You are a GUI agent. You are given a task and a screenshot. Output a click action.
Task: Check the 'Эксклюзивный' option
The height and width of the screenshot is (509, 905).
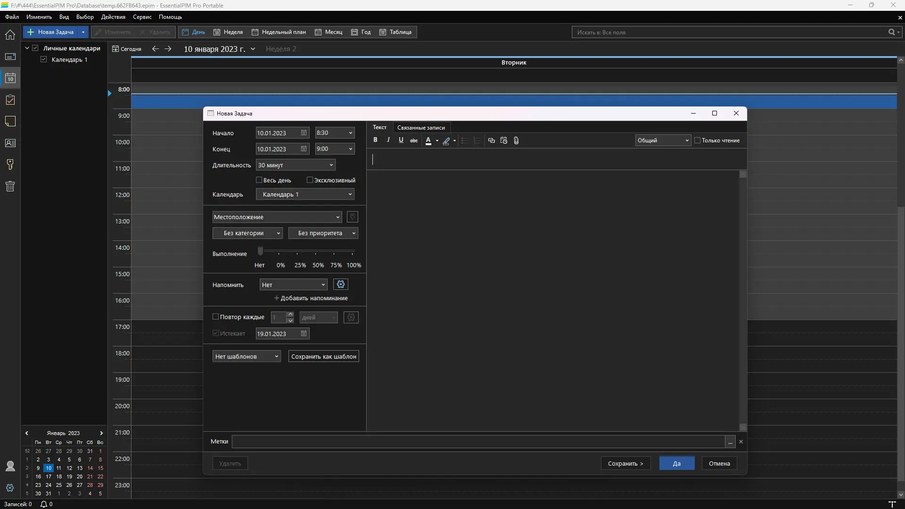pos(310,180)
